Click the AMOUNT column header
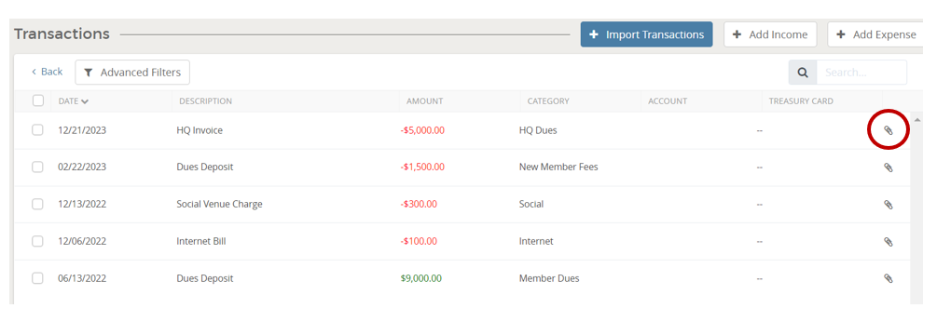The width and height of the screenshot is (937, 335). pyautogui.click(x=425, y=101)
